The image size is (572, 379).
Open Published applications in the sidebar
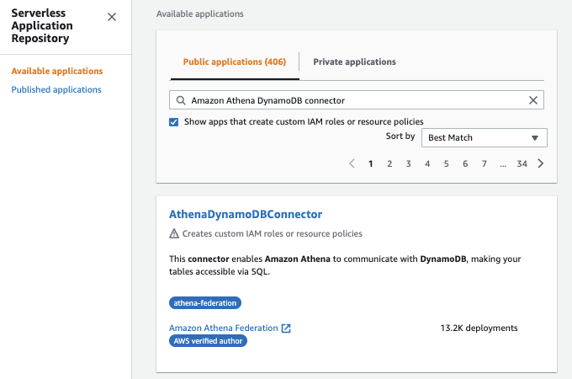(x=56, y=89)
